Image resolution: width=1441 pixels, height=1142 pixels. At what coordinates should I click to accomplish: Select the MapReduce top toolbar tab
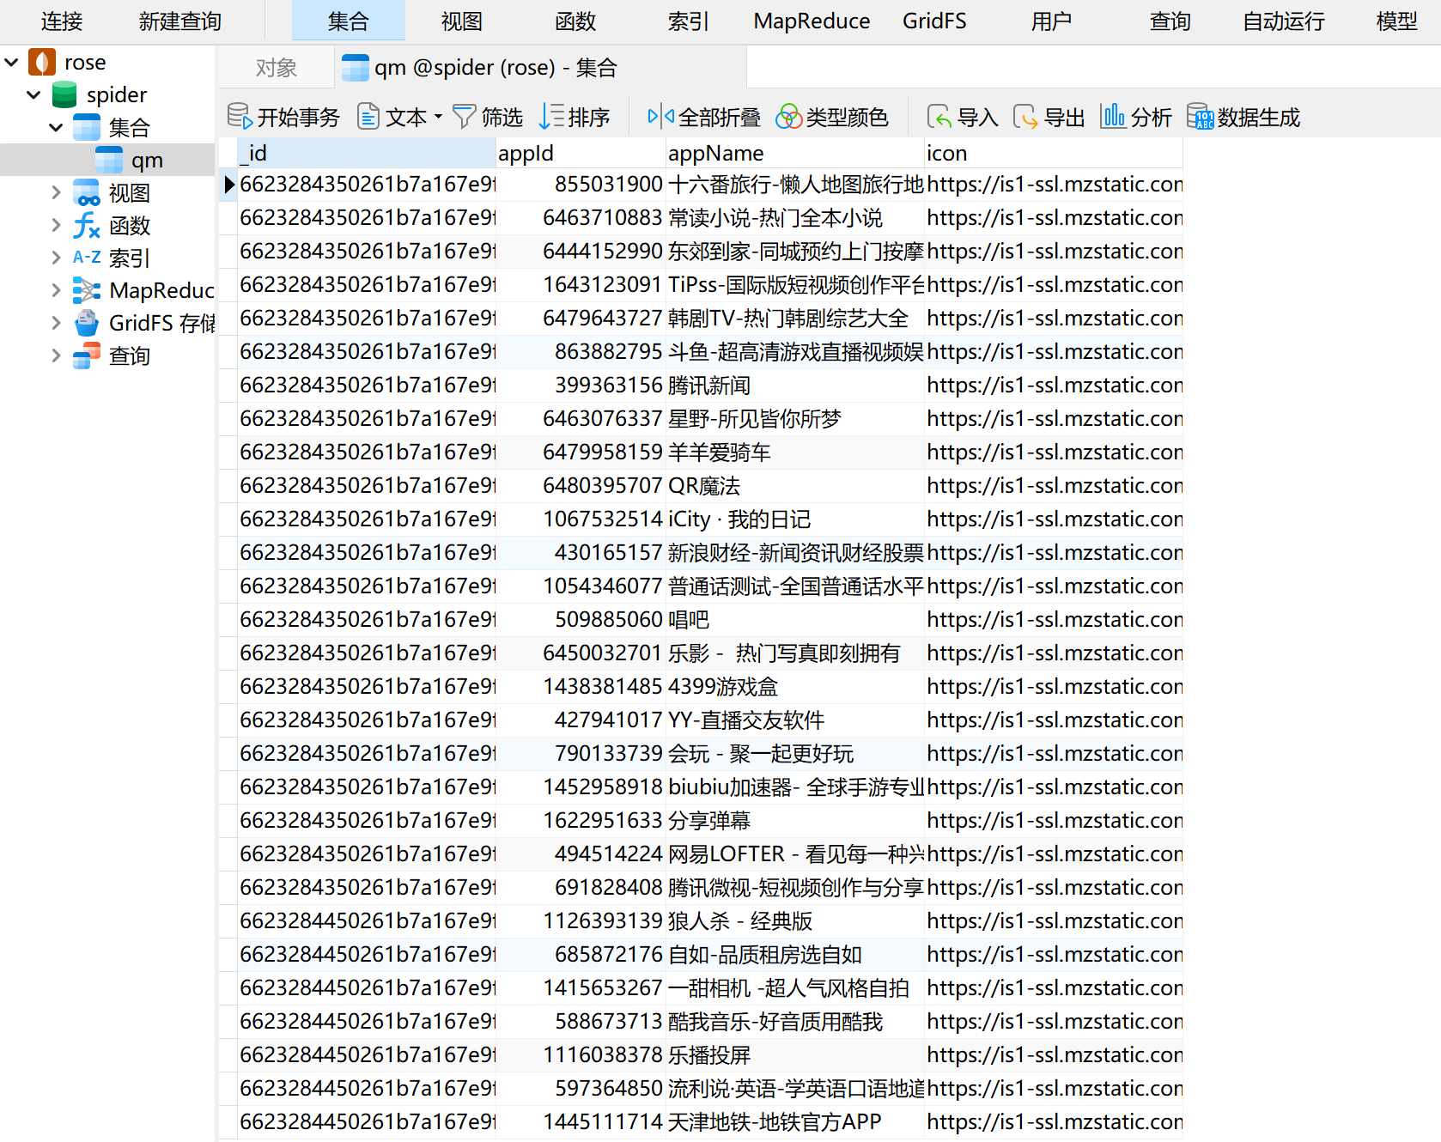coord(812,21)
